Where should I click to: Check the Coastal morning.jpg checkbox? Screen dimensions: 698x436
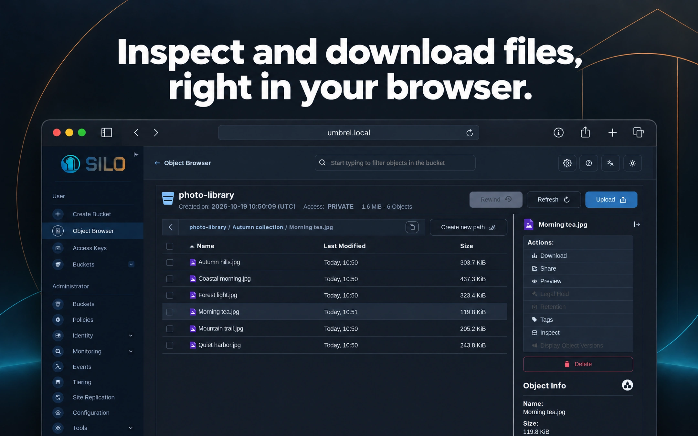pyautogui.click(x=170, y=279)
